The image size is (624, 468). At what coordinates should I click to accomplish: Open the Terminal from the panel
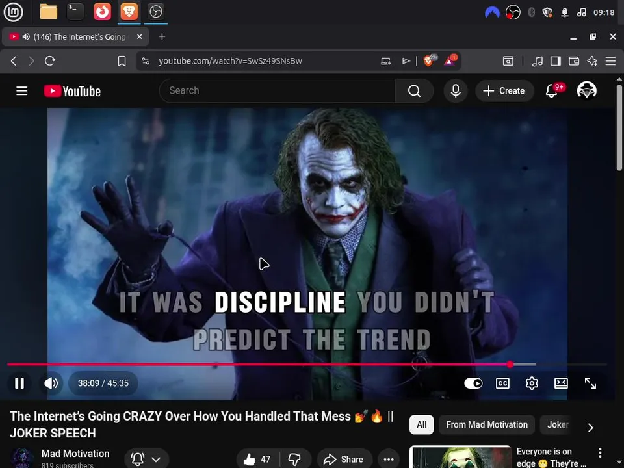click(x=75, y=12)
